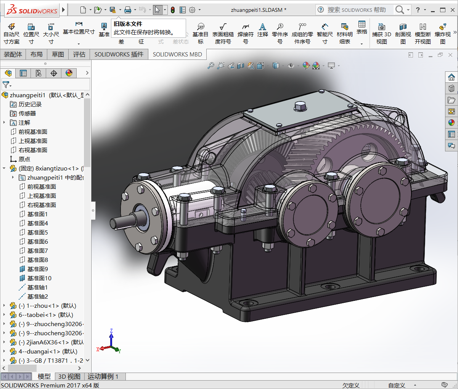The image size is (458, 389).
Task: Open the ConfigurationManager tab icon
Action: click(x=39, y=73)
